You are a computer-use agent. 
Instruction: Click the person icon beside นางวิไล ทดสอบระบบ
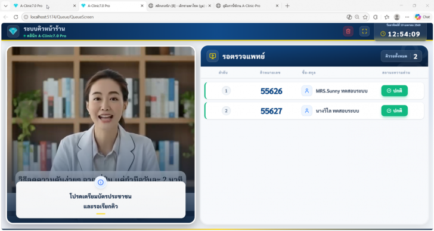[306, 111]
